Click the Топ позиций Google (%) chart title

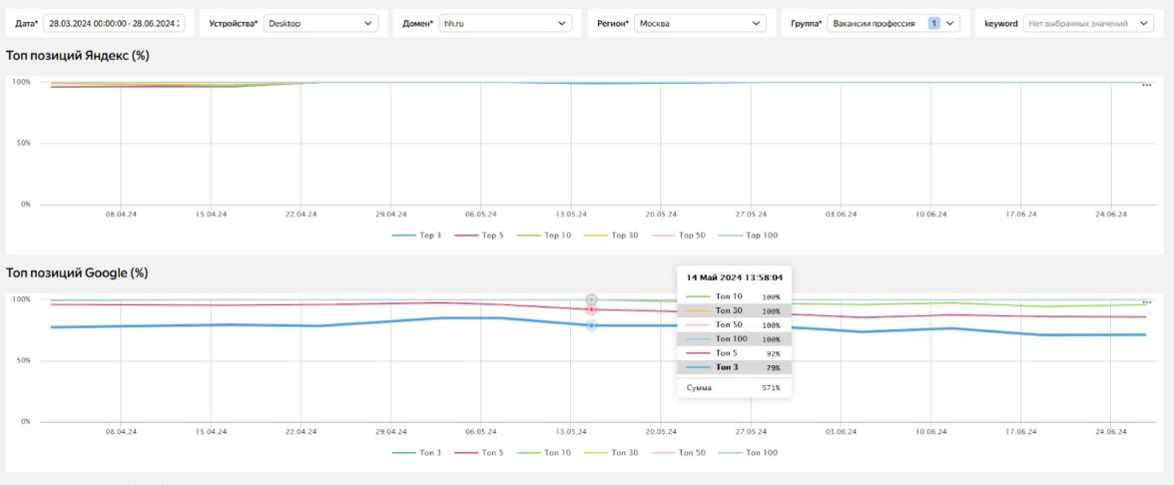(x=77, y=273)
